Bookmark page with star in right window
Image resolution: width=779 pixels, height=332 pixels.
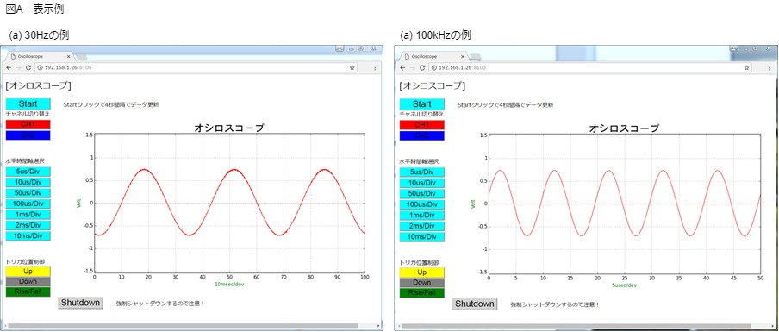coord(746,67)
